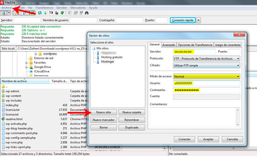
Task: Click Cancelar in Gestor de sitios
Action: coord(233,139)
